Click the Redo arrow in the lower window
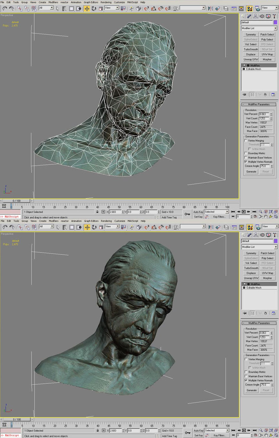The image size is (279, 438). [x=12, y=227]
